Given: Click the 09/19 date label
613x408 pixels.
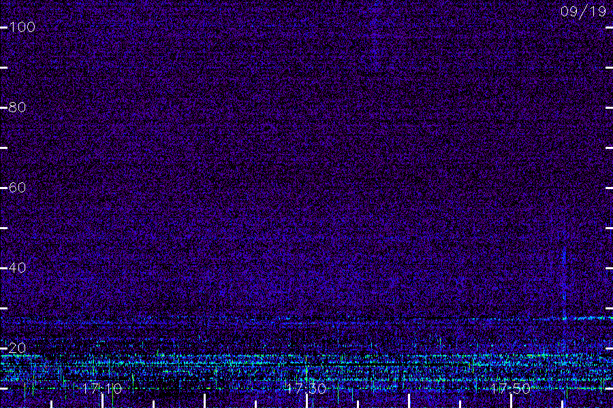Looking at the screenshot, I should (583, 12).
